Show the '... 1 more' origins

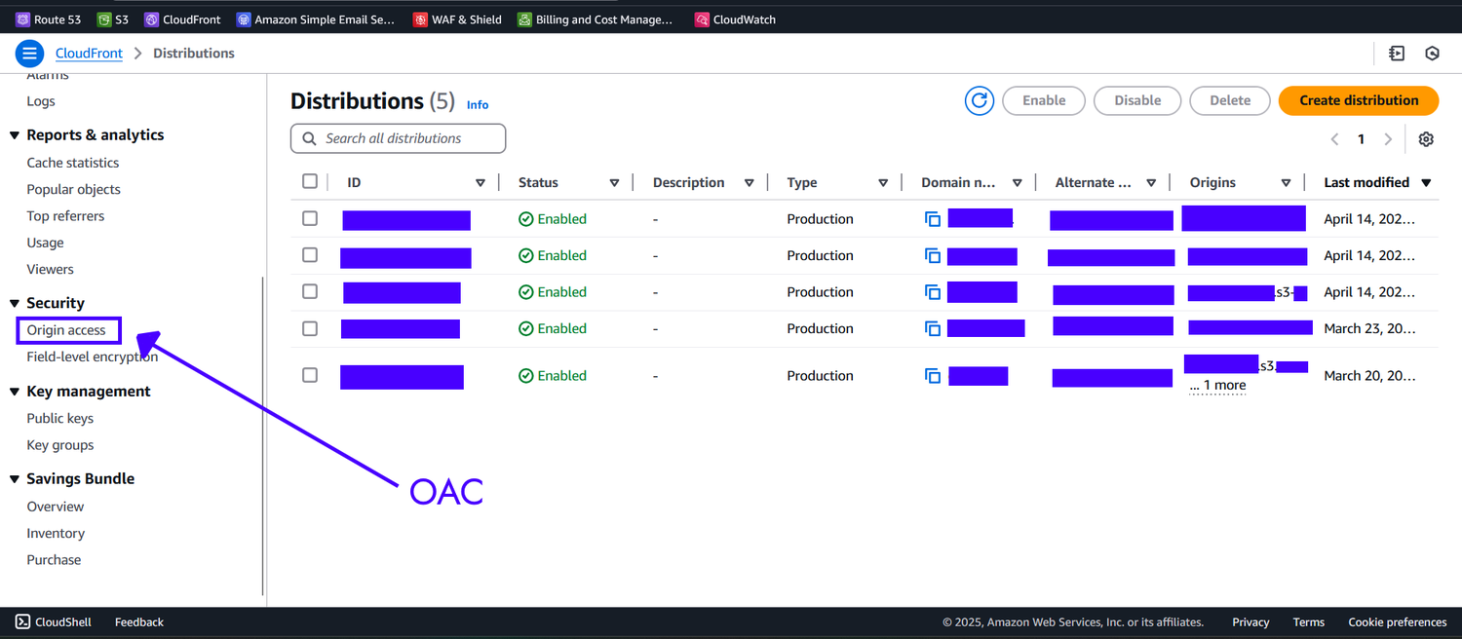tap(1217, 386)
